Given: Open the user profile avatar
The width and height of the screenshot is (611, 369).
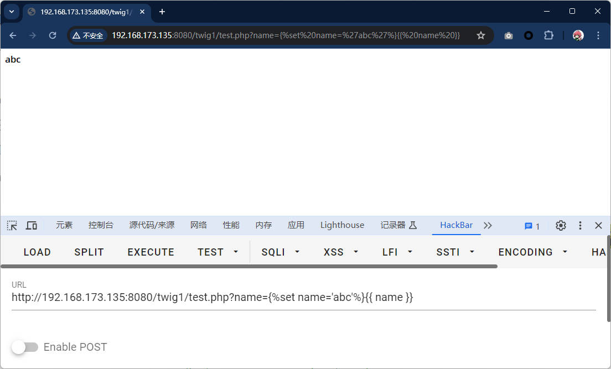Looking at the screenshot, I should [x=578, y=35].
